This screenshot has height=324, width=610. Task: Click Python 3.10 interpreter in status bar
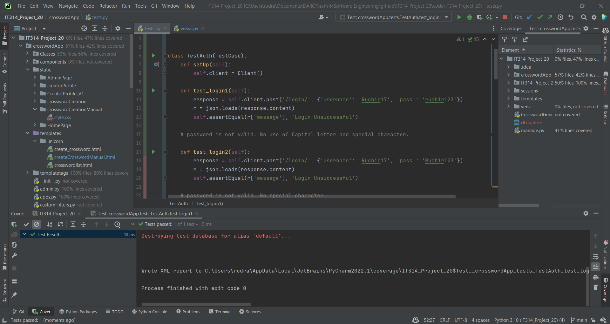529,320
